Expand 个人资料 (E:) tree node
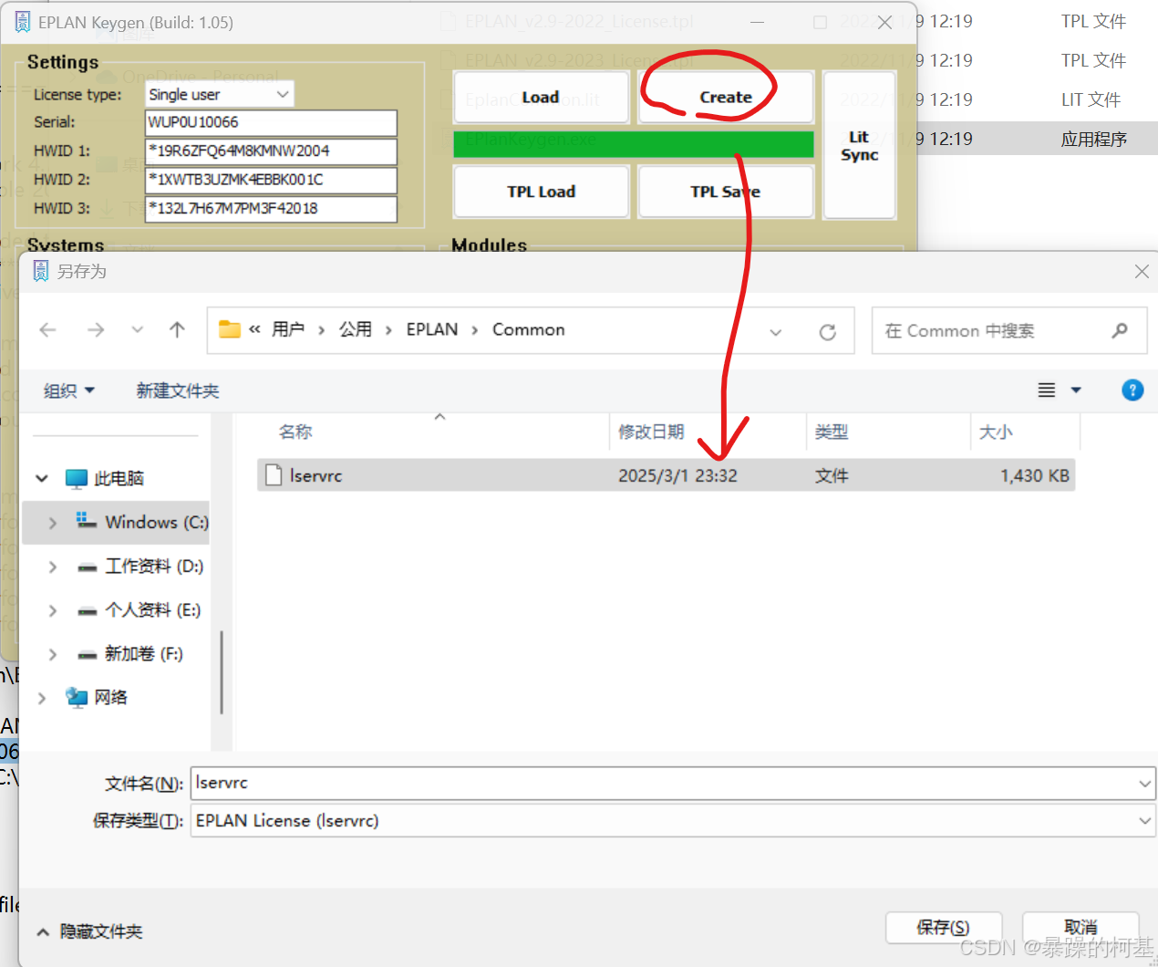 point(52,610)
